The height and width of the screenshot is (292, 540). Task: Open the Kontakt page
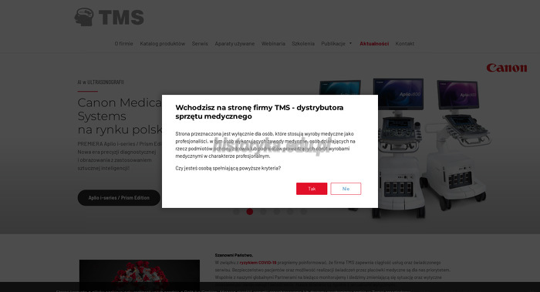click(405, 44)
